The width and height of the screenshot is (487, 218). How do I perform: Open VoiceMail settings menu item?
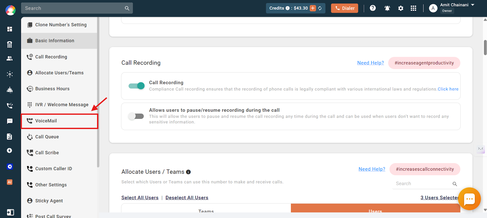pyautogui.click(x=59, y=121)
